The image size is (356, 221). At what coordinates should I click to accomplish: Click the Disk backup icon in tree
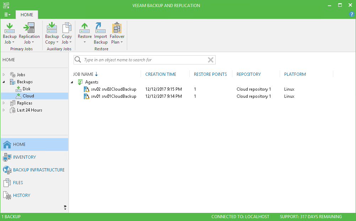[x=18, y=89]
